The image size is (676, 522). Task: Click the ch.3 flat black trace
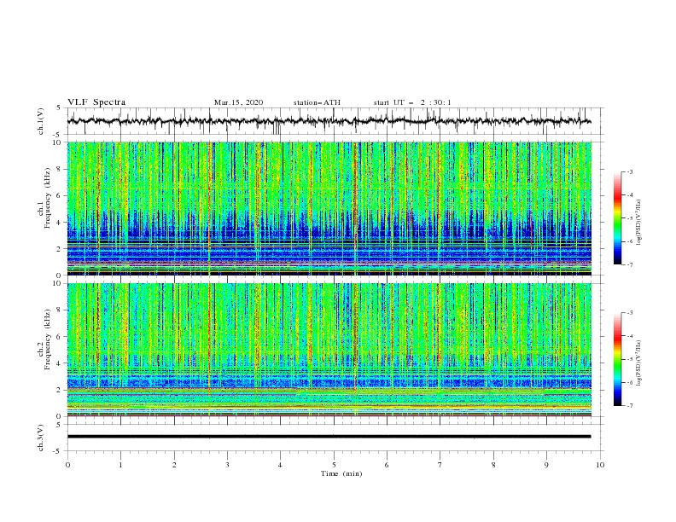coord(329,437)
